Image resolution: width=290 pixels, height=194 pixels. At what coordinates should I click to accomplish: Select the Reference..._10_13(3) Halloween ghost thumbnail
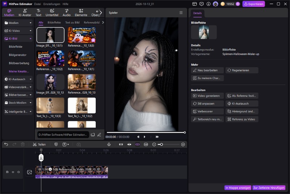(x=82, y=35)
